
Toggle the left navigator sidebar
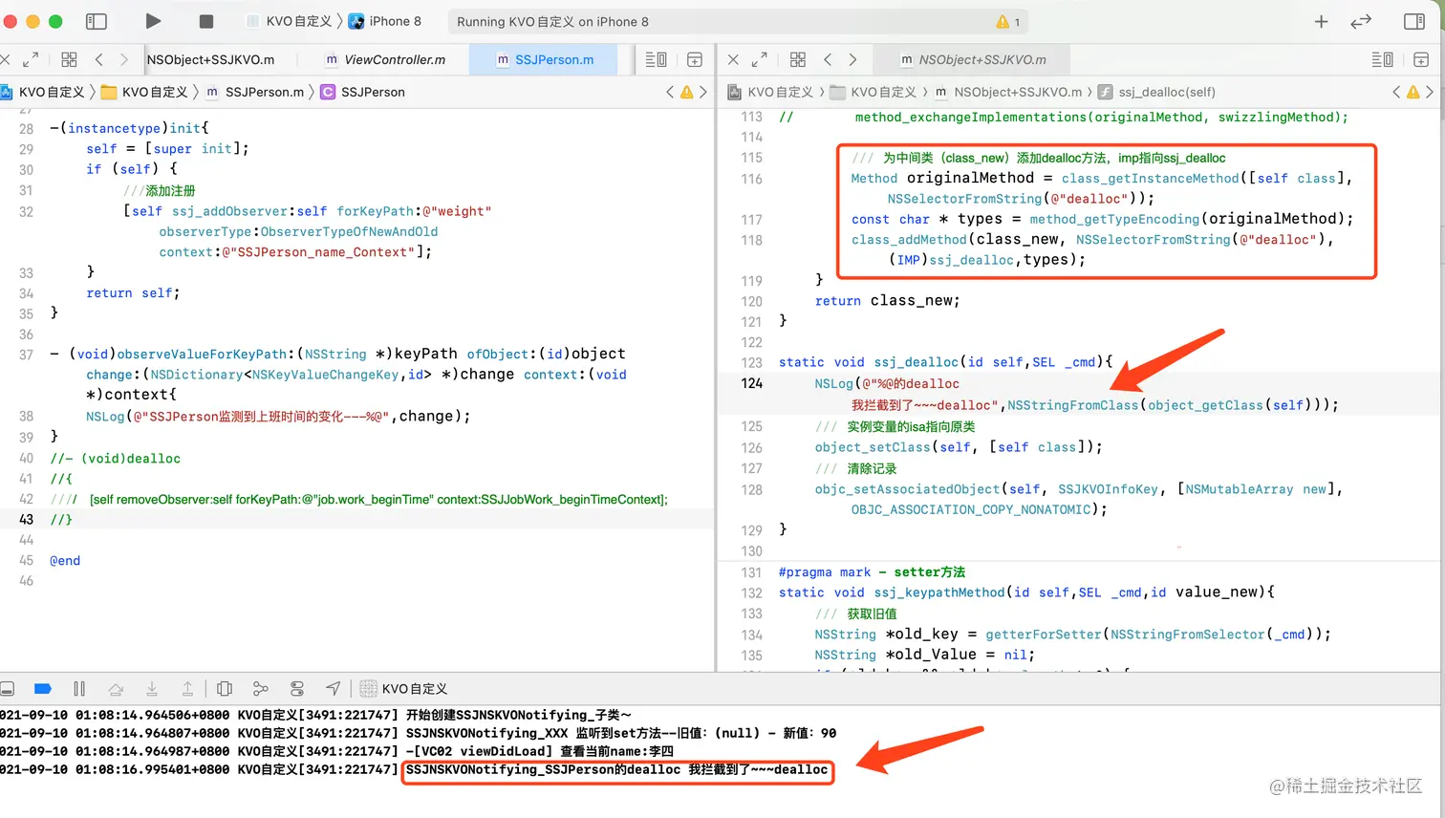[97, 21]
